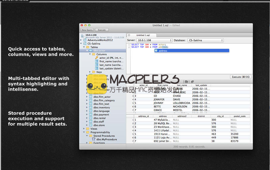Image resolution: width=270 pixels, height=170 pixels.
Task: Click the New Query toolbar button
Action: pyautogui.click(x=87, y=30)
